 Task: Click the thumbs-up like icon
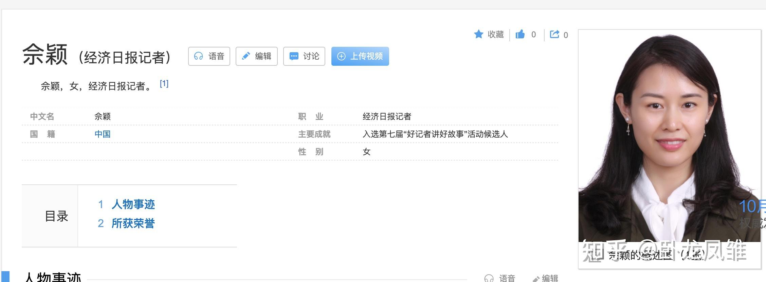[520, 34]
